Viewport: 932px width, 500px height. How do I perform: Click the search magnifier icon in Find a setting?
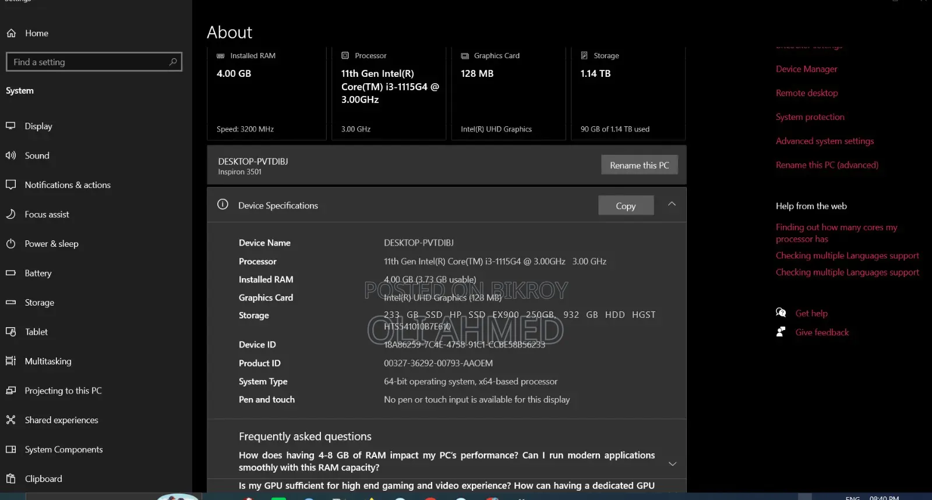173,62
